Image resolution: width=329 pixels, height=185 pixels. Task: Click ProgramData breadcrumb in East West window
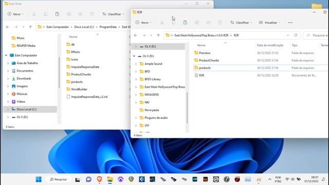[x=108, y=27]
